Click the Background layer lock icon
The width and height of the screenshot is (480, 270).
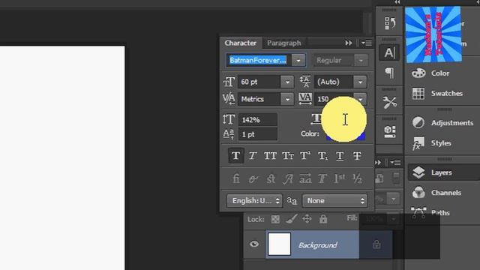[x=376, y=244]
